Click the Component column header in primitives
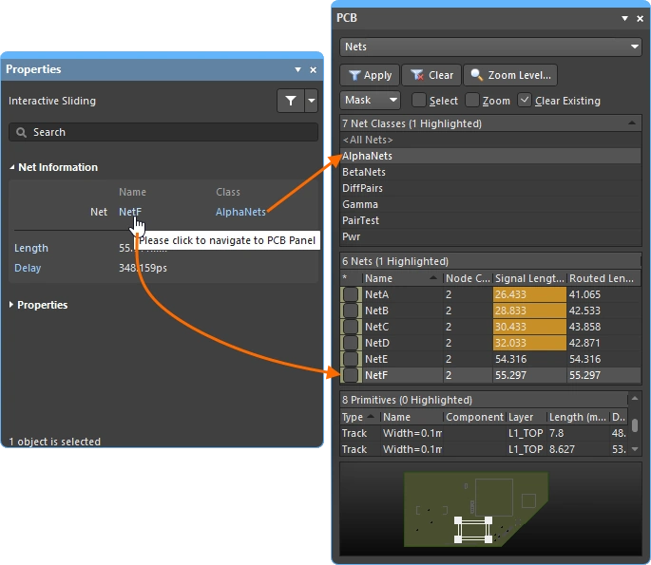The image size is (651, 565). point(475,417)
